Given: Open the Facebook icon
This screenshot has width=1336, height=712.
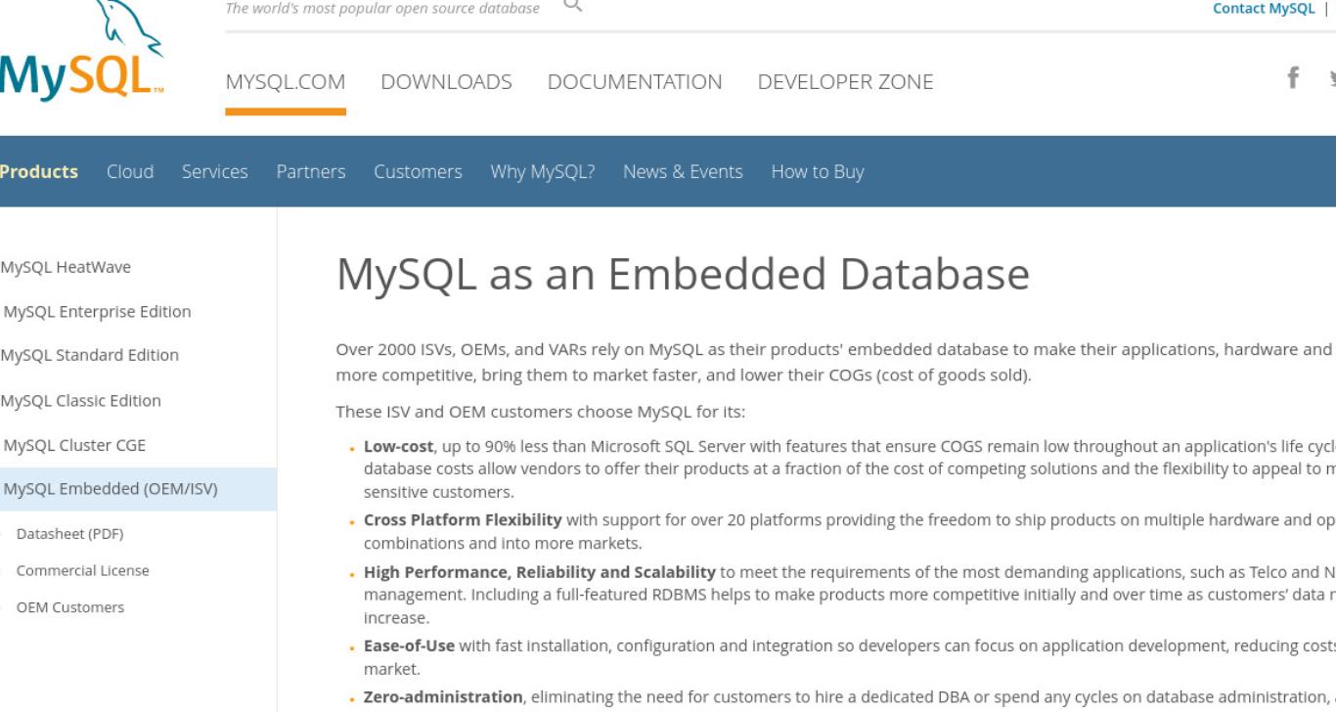Looking at the screenshot, I should pyautogui.click(x=1293, y=78).
